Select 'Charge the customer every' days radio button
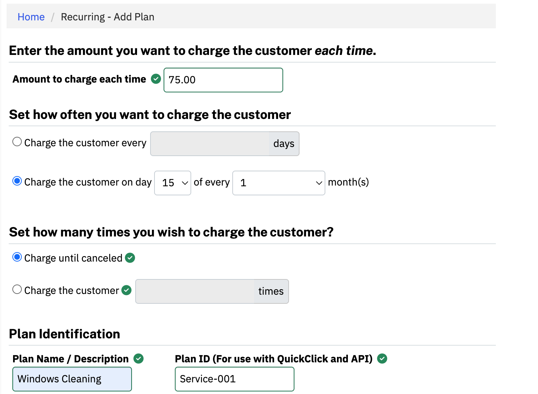 pyautogui.click(x=17, y=142)
